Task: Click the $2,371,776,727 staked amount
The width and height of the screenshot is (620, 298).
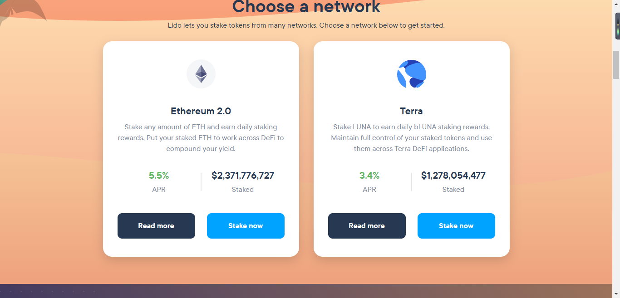Action: coord(243,176)
